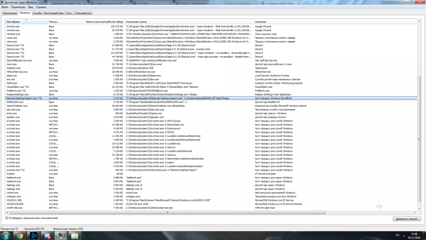Screen dimensions: 426x240
Task: Open Google Chrome from the taskbar
Action: point(20,235)
